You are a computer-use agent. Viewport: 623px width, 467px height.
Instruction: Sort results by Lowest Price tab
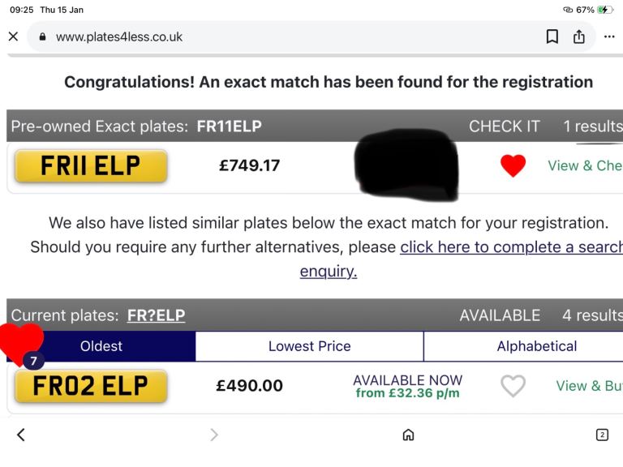[x=309, y=346]
